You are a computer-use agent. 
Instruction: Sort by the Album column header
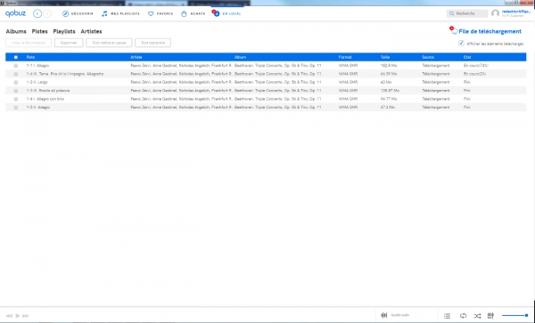coord(240,57)
